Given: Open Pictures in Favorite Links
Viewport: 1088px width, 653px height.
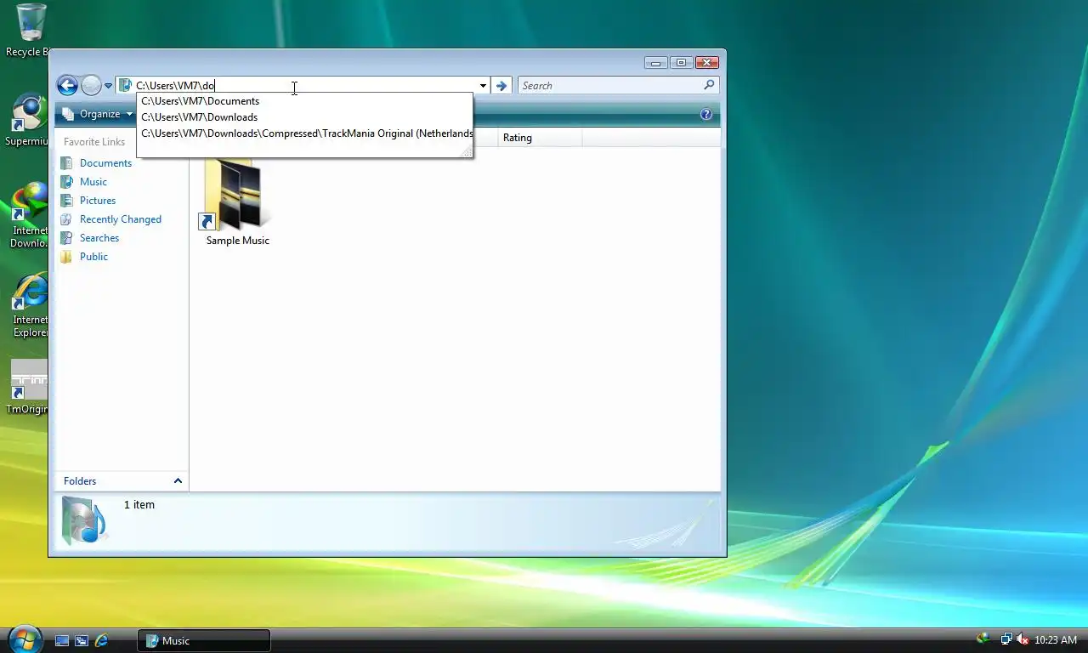Looking at the screenshot, I should point(98,201).
